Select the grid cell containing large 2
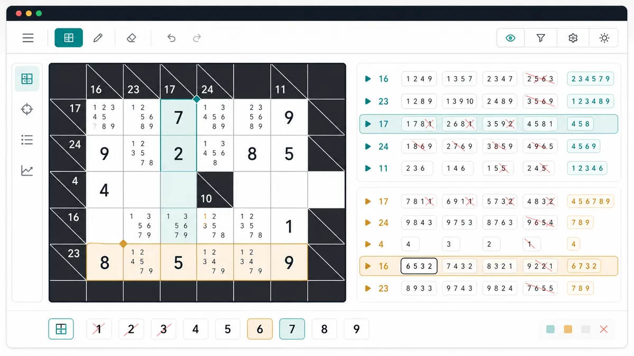 point(179,153)
